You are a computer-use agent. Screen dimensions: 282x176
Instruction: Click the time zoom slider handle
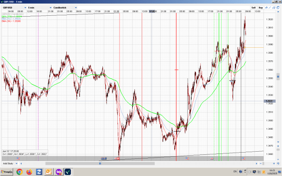pyautogui.click(x=264, y=163)
